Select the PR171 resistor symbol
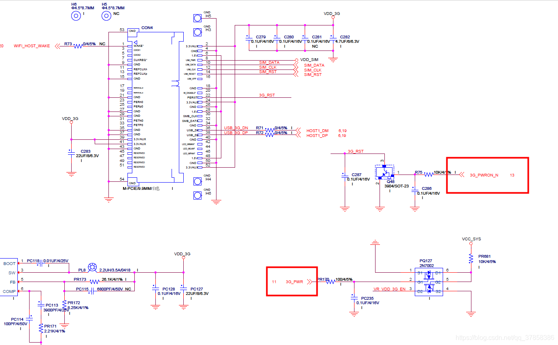Viewport: 558px width, 345px height. [41, 329]
